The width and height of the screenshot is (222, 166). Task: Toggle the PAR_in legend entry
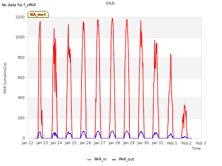point(97,159)
